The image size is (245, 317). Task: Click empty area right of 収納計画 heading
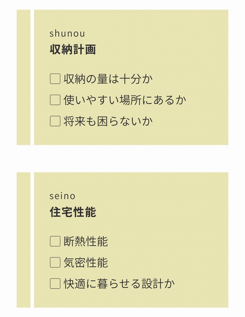click(162, 49)
